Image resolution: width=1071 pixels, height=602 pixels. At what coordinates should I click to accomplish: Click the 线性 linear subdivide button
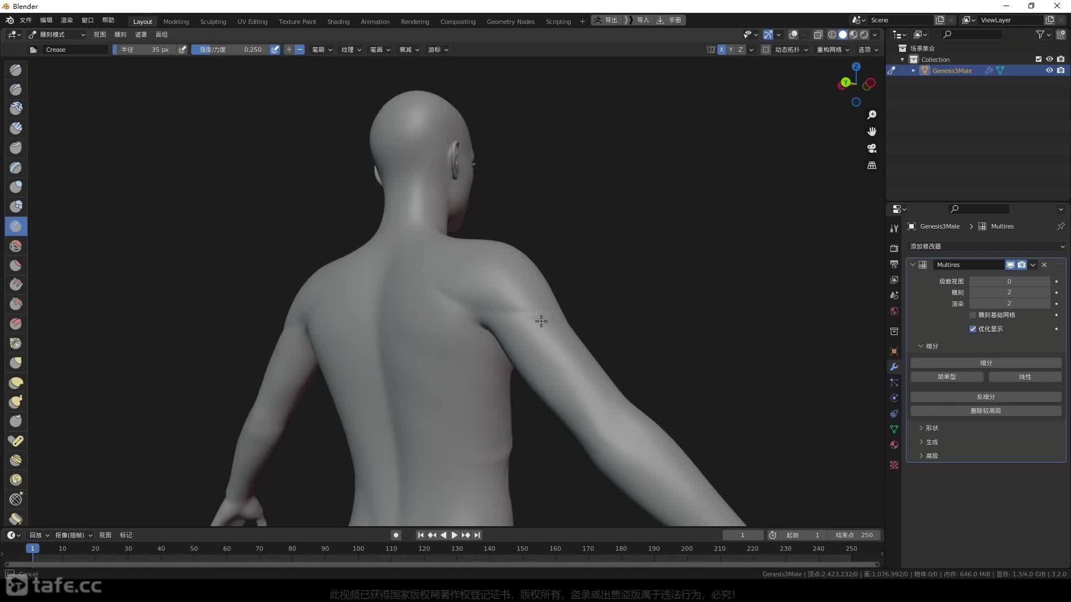pyautogui.click(x=1025, y=377)
